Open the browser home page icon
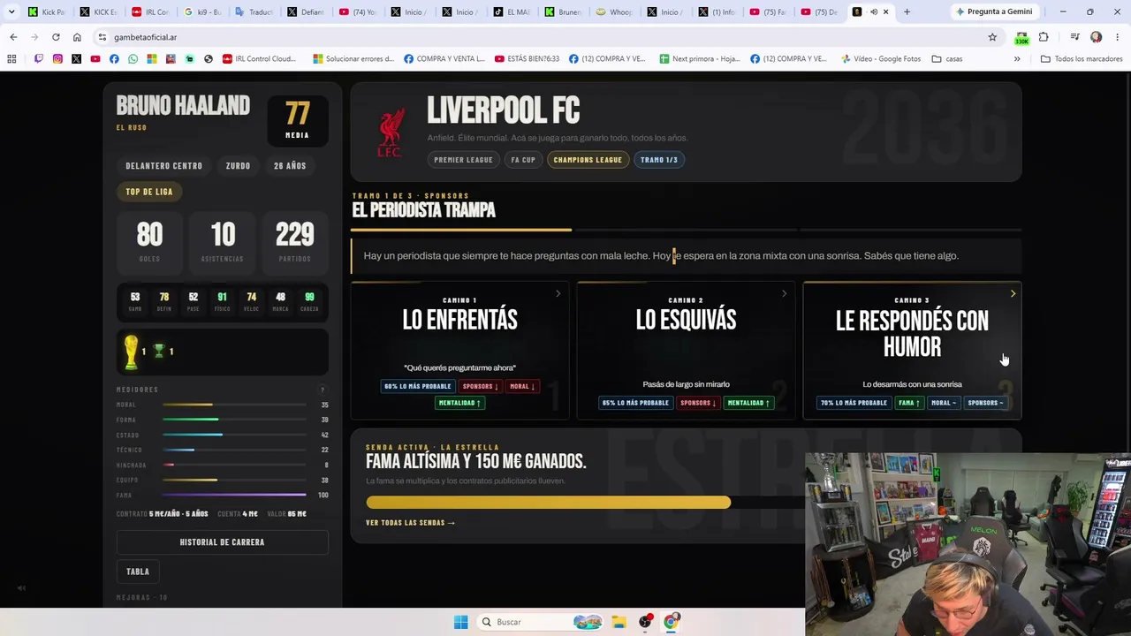Image resolution: width=1131 pixels, height=636 pixels. pyautogui.click(x=77, y=37)
